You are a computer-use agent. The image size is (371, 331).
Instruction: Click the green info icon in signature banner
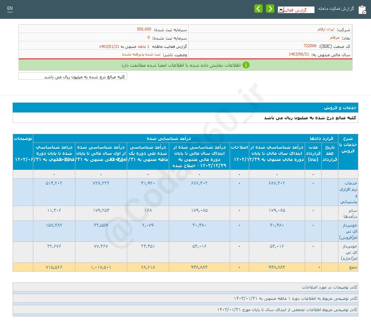246,65
